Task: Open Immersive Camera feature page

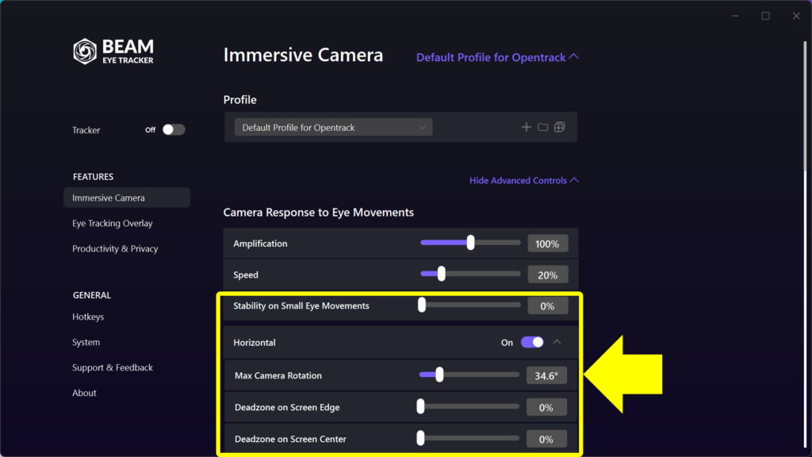Action: (x=127, y=198)
